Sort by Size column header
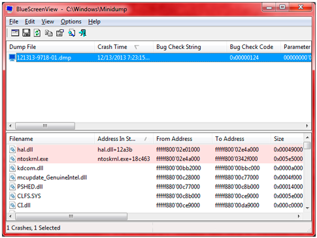 click(x=287, y=139)
